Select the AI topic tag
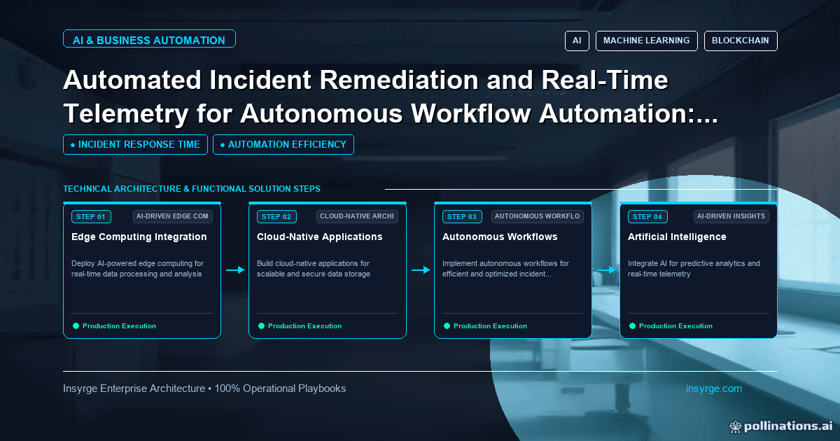This screenshot has height=441, width=840. [577, 41]
